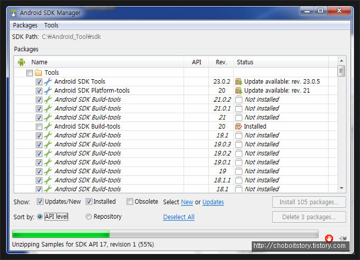The image size is (360, 260).
Task: Click the Not installed icon for rev 19
Action: (239, 171)
